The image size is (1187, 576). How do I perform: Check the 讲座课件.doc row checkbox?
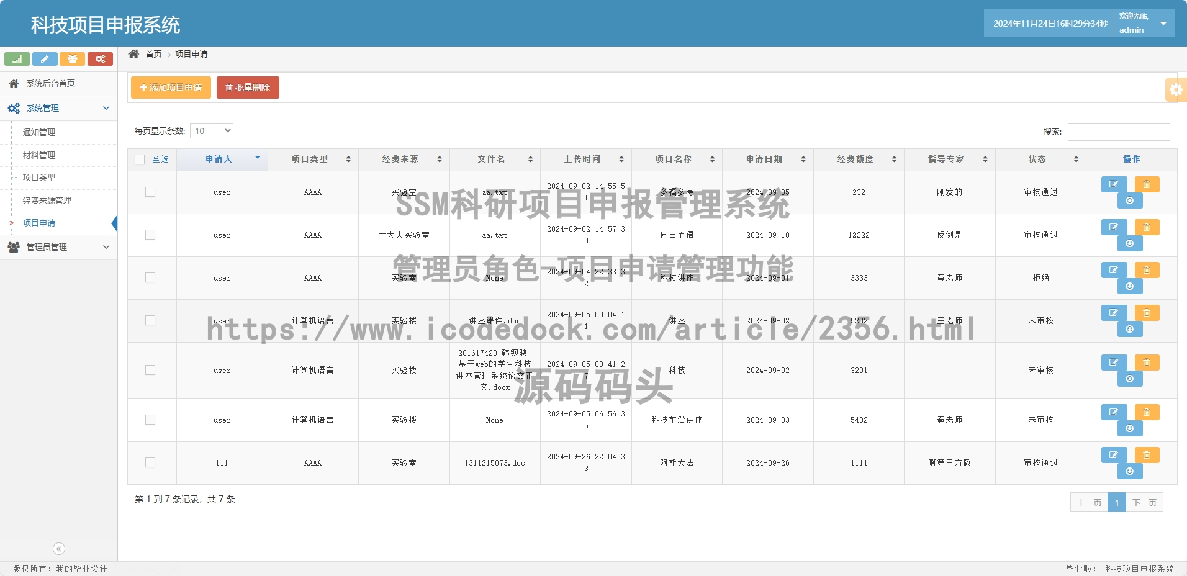[x=150, y=320]
